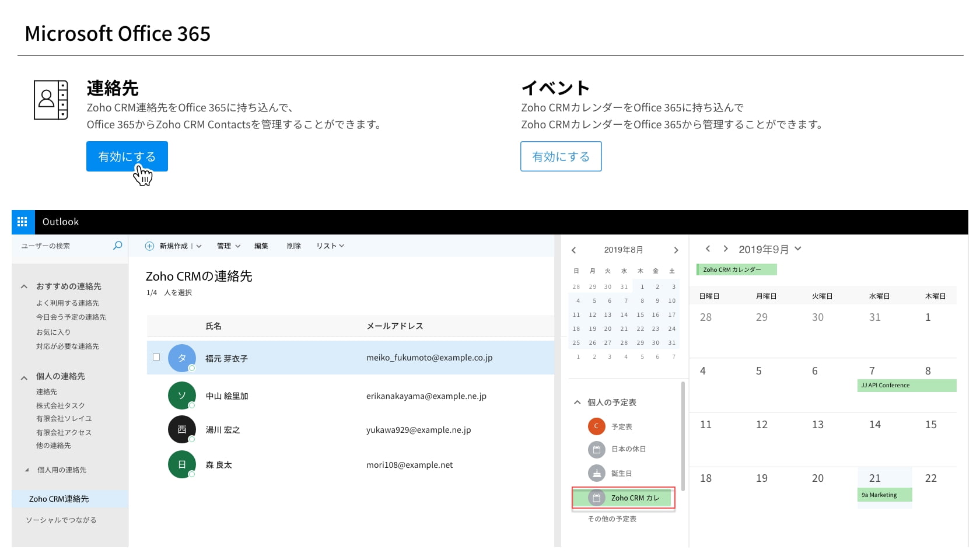Viewport: 980px width, 560px height.
Task: Open the JJ API Conference event
Action: pos(907,386)
